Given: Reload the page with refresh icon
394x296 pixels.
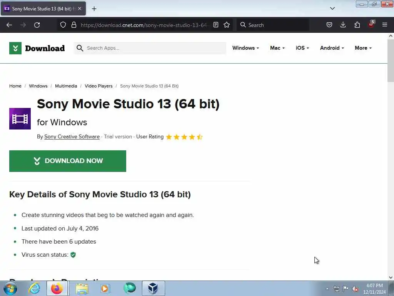Looking at the screenshot, I should pyautogui.click(x=37, y=25).
